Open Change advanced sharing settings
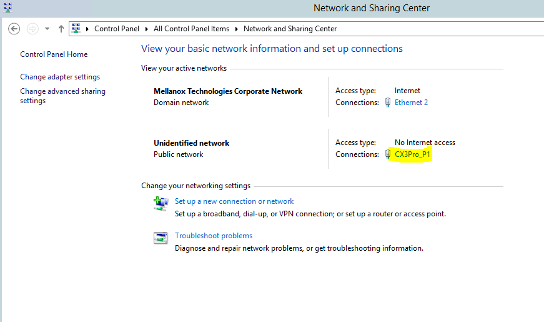The image size is (544, 322). tap(63, 96)
